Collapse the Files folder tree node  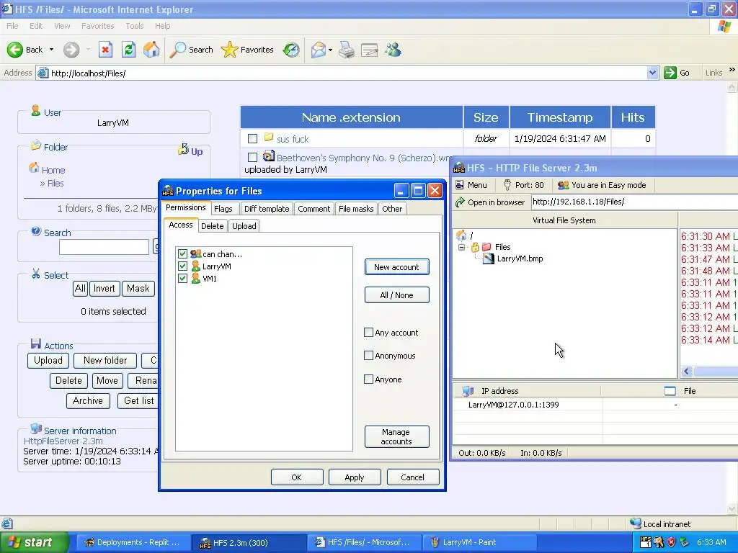coord(461,247)
